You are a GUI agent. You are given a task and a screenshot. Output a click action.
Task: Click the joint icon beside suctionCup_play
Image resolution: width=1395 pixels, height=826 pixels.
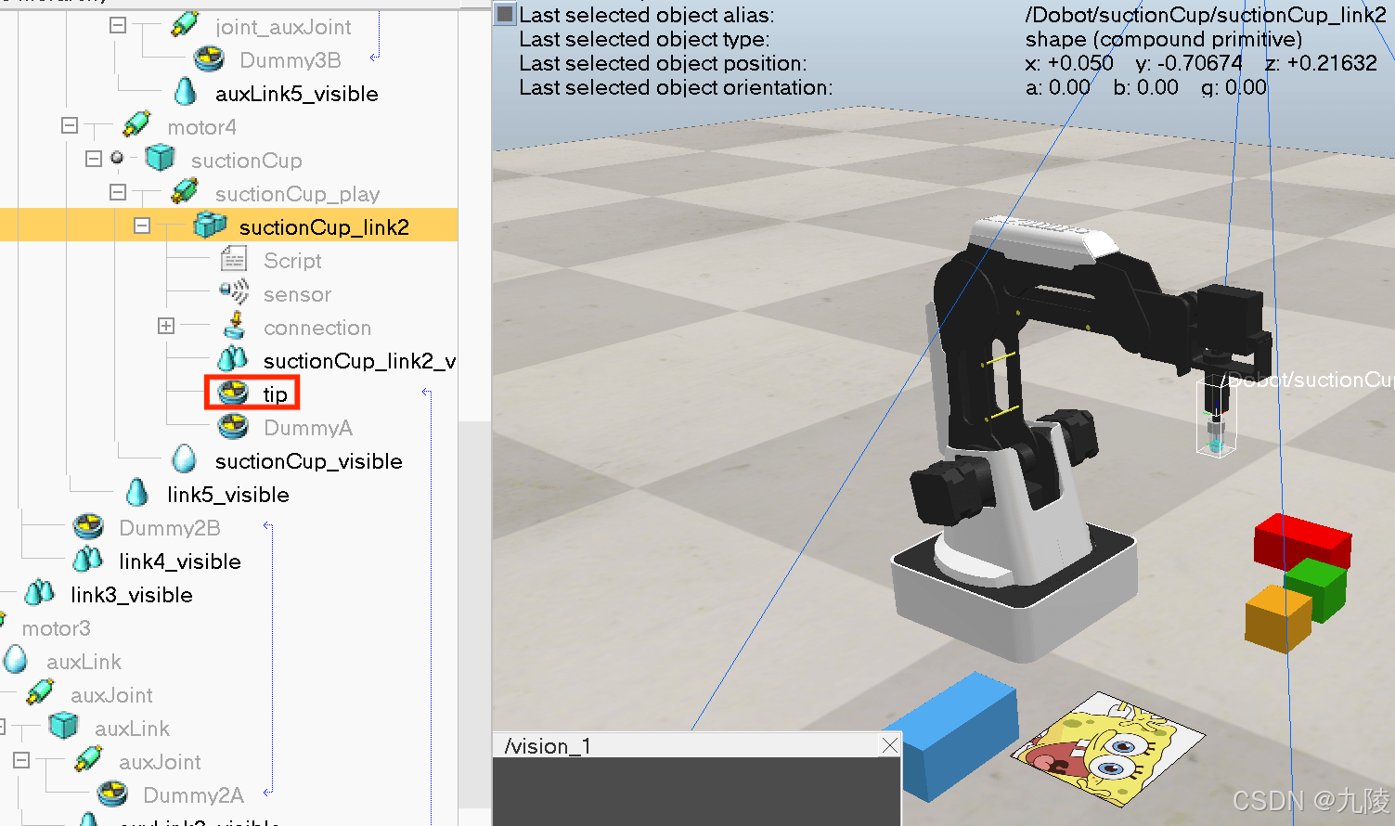tap(185, 193)
